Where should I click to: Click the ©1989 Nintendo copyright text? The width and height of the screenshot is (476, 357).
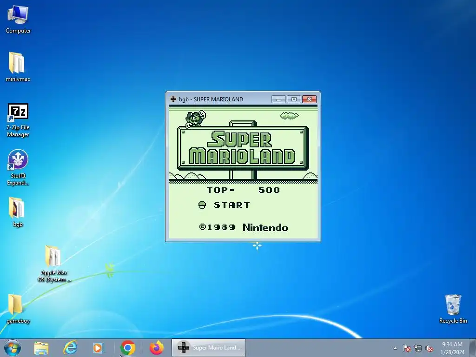pos(244,228)
